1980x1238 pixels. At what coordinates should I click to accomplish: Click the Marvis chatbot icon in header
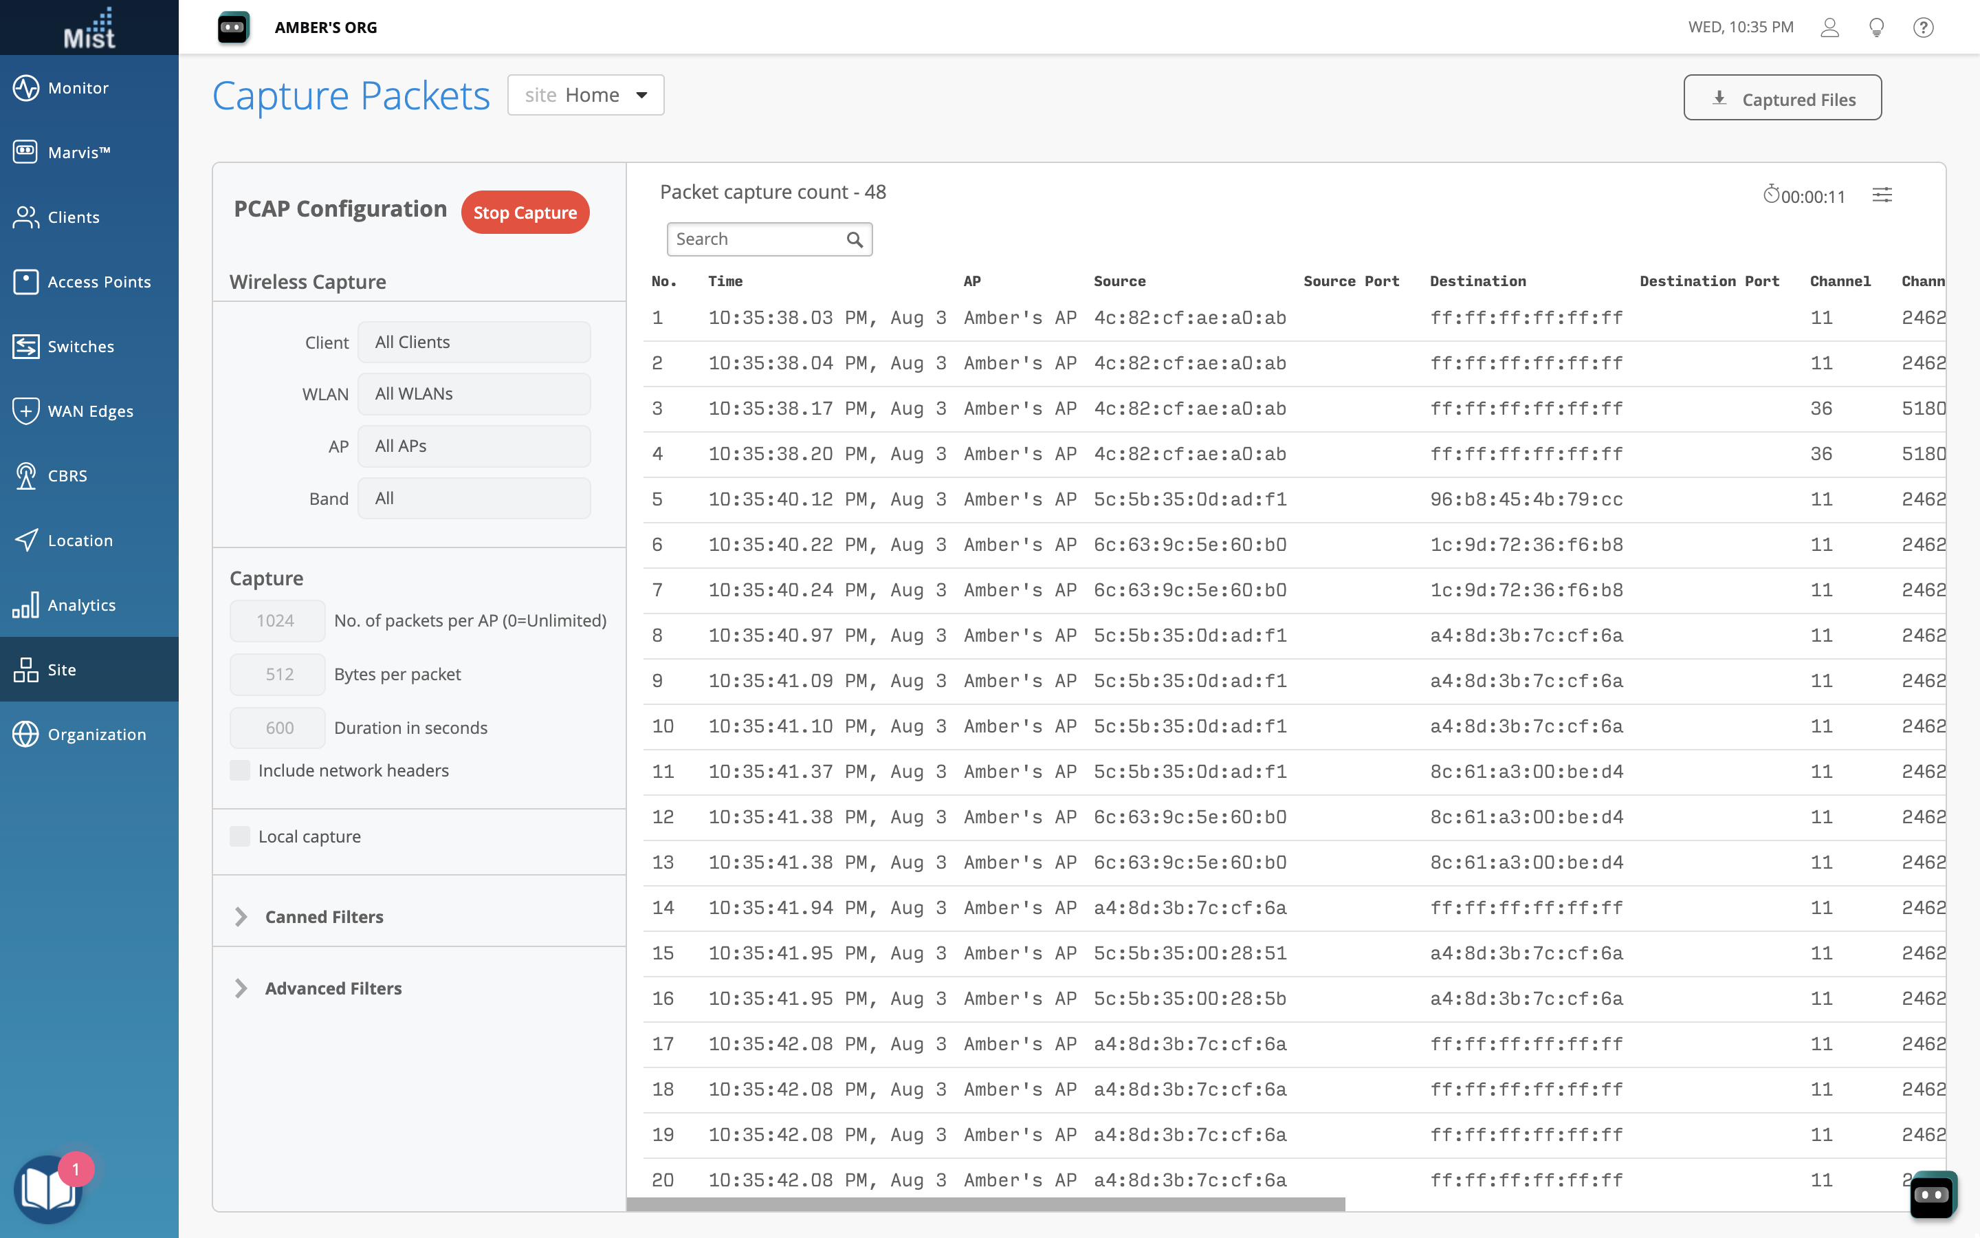click(233, 27)
